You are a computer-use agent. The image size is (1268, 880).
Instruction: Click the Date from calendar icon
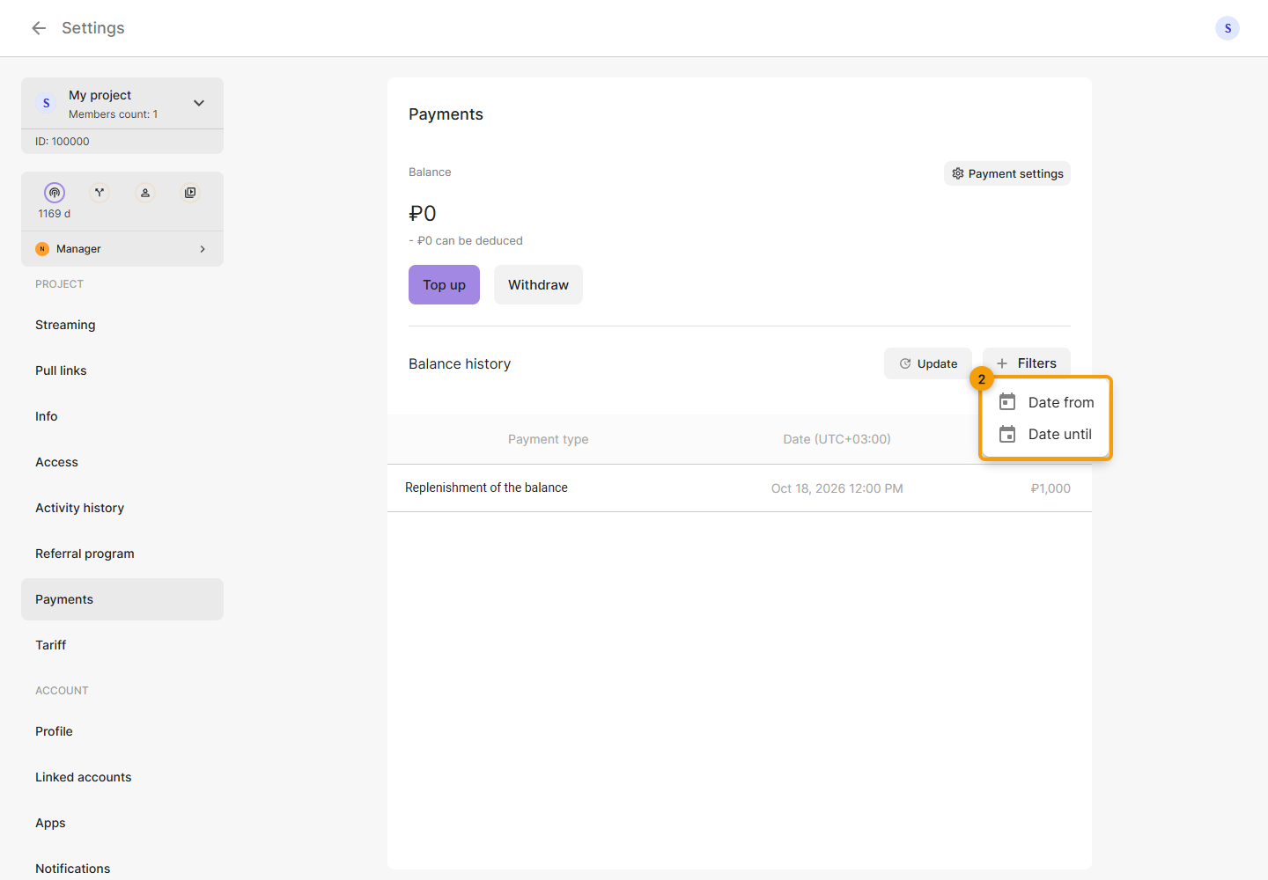(x=1007, y=402)
